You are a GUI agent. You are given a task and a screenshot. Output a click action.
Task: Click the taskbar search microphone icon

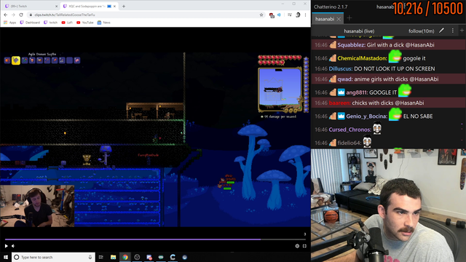point(90,257)
